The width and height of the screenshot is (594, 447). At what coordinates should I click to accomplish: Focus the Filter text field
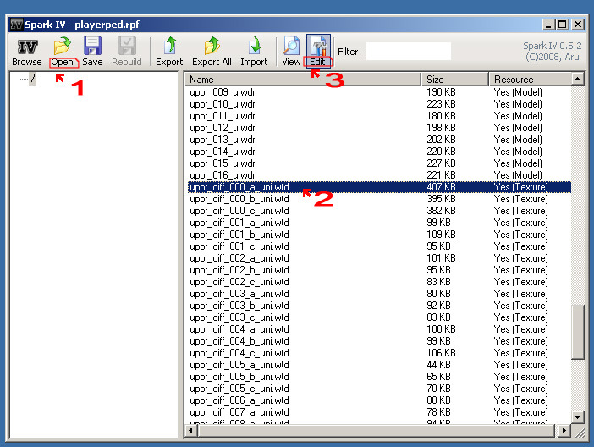(x=409, y=51)
